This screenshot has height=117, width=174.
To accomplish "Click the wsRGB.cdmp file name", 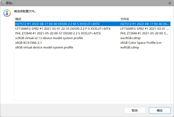I will pyautogui.click(x=130, y=47).
